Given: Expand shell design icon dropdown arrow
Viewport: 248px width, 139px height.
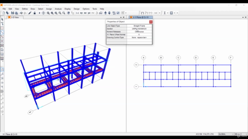Looking at the screenshot, I should pyautogui.click(x=174, y=13).
